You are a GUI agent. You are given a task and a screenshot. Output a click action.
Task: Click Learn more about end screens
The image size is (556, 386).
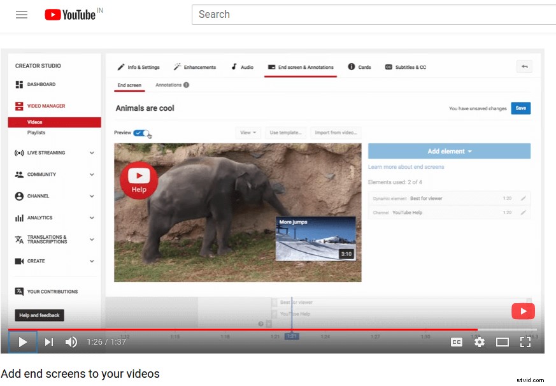pos(406,166)
